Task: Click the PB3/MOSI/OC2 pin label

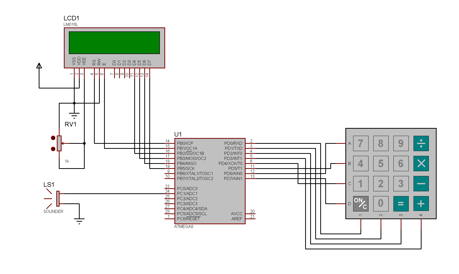Action: click(x=192, y=159)
